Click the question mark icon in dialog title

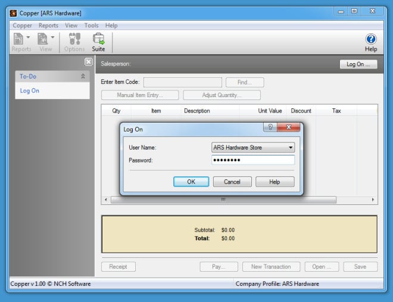(x=270, y=127)
